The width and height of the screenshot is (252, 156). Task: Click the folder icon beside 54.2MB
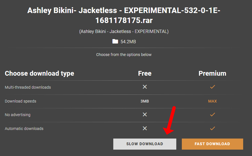click(115, 42)
